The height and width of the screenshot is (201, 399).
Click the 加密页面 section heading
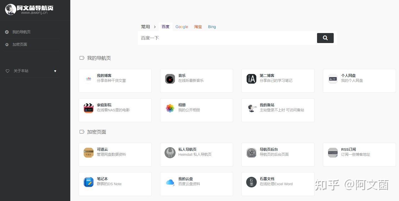(x=97, y=132)
